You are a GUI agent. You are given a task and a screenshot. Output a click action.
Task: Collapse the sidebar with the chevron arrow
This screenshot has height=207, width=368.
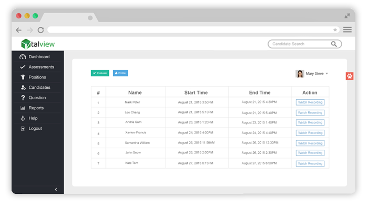(x=56, y=190)
